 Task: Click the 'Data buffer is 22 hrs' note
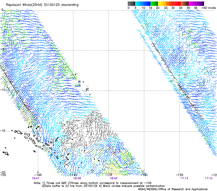click(x=103, y=186)
